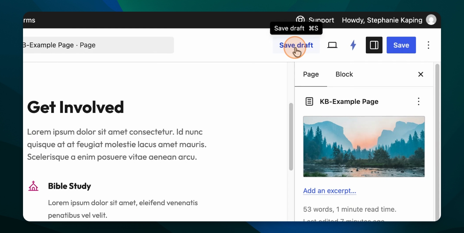Click the Save draft button
464x233 pixels.
tap(296, 45)
